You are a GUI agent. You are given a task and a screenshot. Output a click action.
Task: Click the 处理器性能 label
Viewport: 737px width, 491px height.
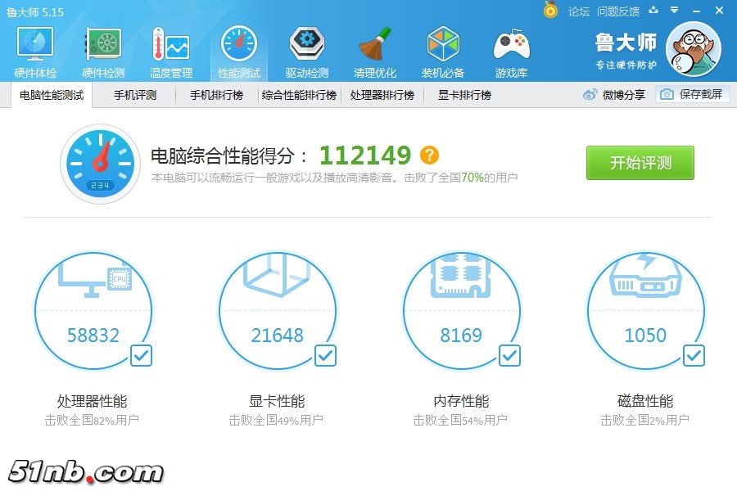[92, 401]
